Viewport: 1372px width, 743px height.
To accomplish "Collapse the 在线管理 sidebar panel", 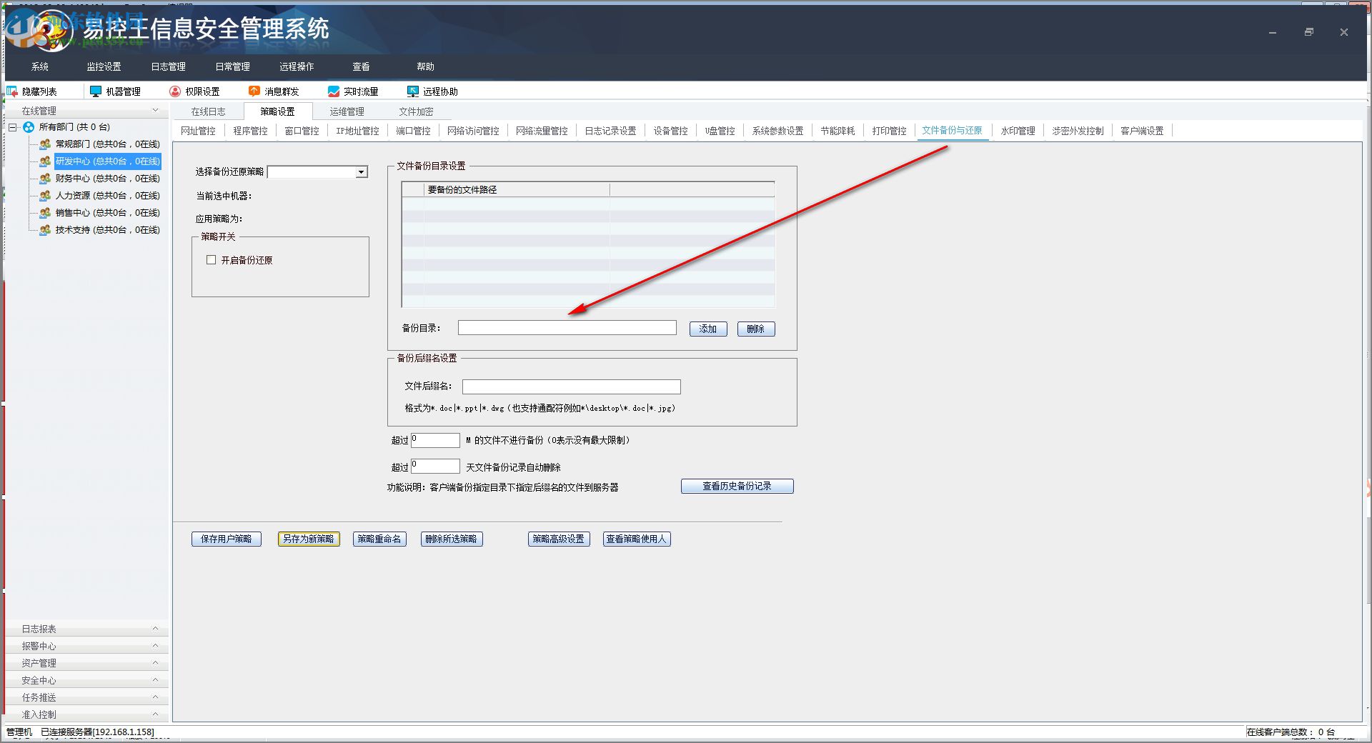I will pos(155,111).
